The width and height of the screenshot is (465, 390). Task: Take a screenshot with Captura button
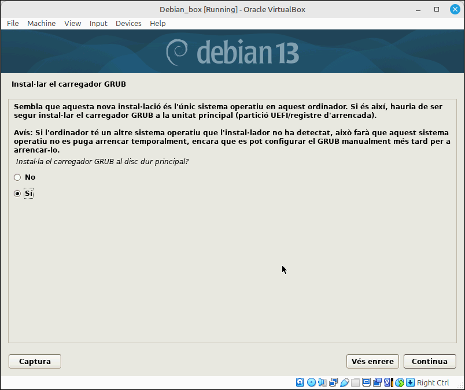tap(35, 361)
